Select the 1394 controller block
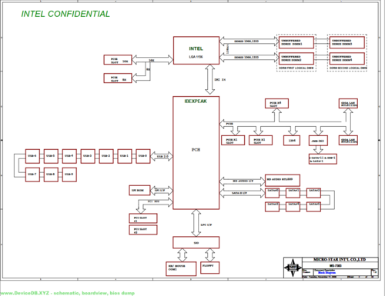This screenshot has height=296, width=385. pos(292,141)
